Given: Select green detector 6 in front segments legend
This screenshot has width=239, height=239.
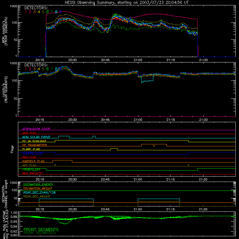Looking at the screenshot, I should pos(48,12).
